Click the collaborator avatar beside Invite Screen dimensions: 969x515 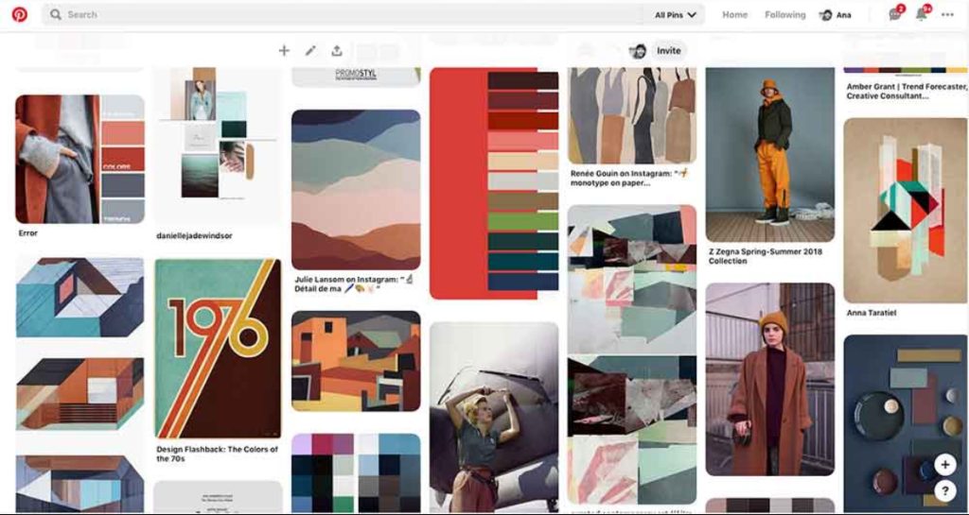pyautogui.click(x=639, y=51)
